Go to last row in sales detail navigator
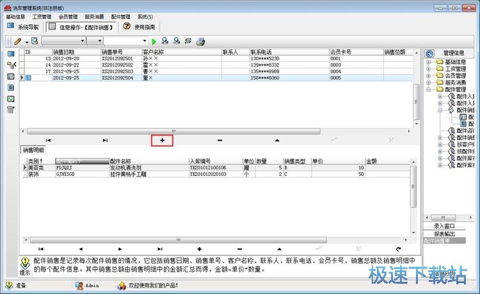Screen dimensions: 480x294 (x=160, y=249)
